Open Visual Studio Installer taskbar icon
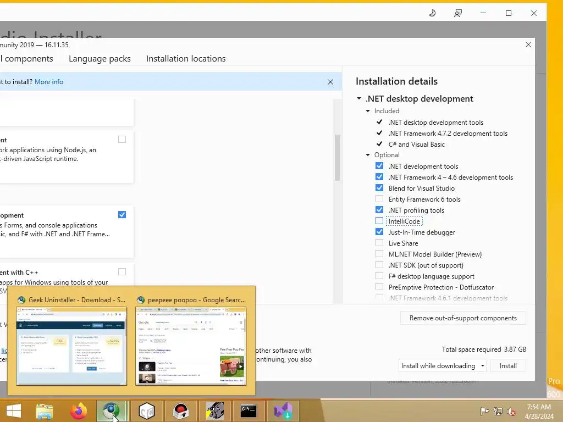563x422 pixels. 283,410
